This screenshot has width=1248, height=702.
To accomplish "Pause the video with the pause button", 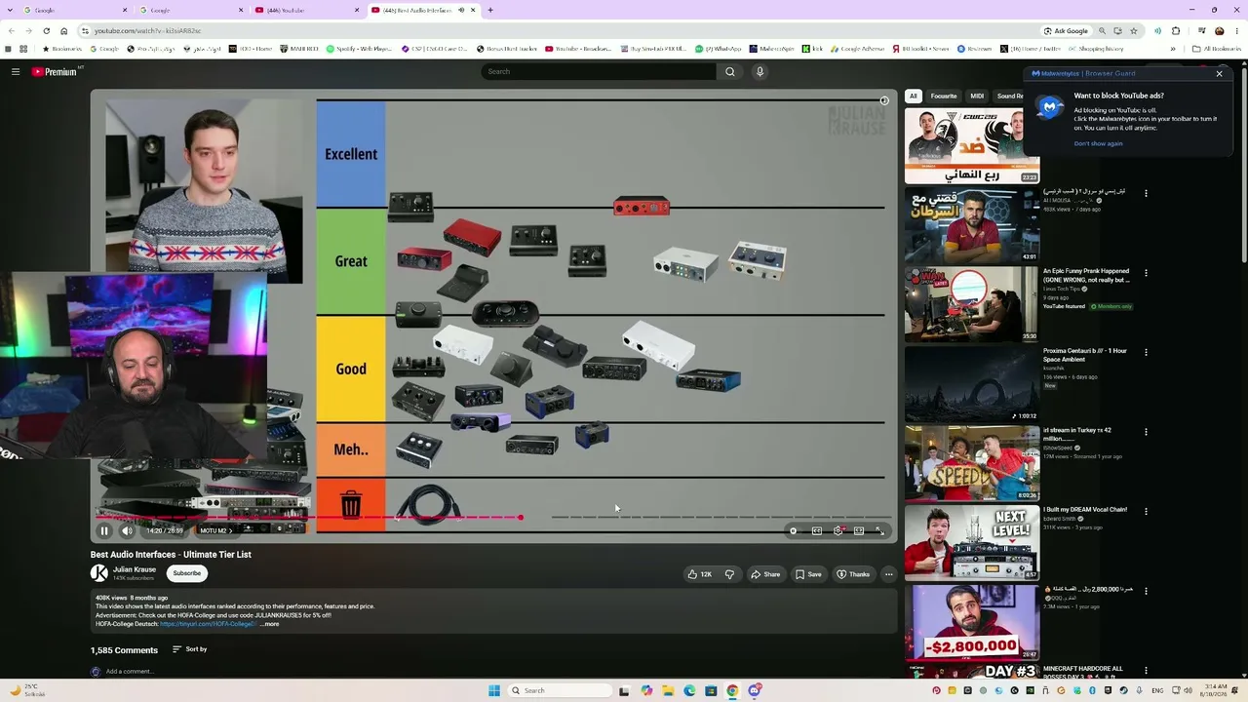I will click(104, 530).
